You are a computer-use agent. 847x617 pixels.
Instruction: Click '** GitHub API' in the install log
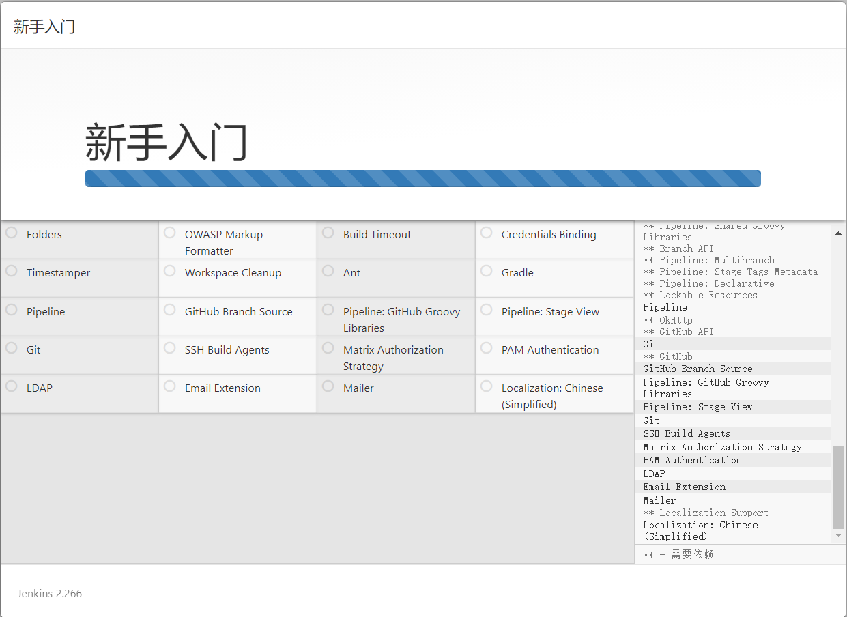pos(678,332)
